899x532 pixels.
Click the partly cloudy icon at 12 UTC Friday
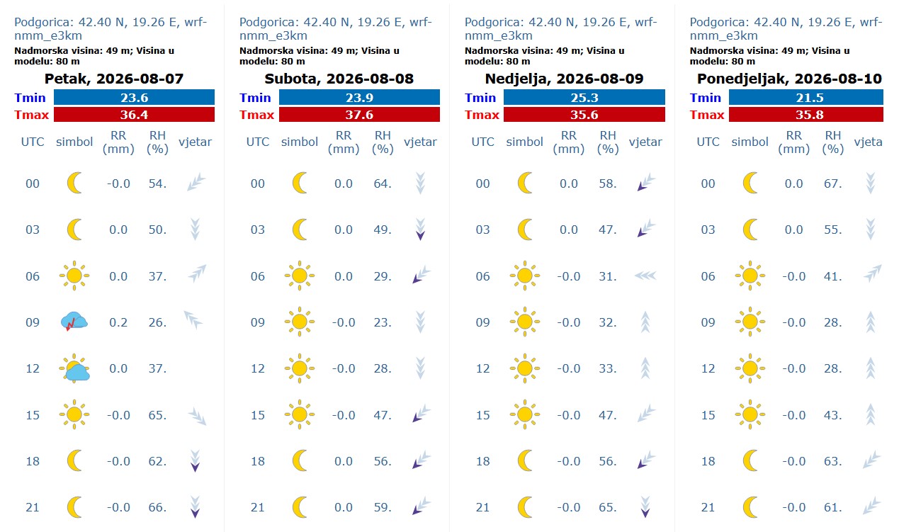tap(74, 368)
